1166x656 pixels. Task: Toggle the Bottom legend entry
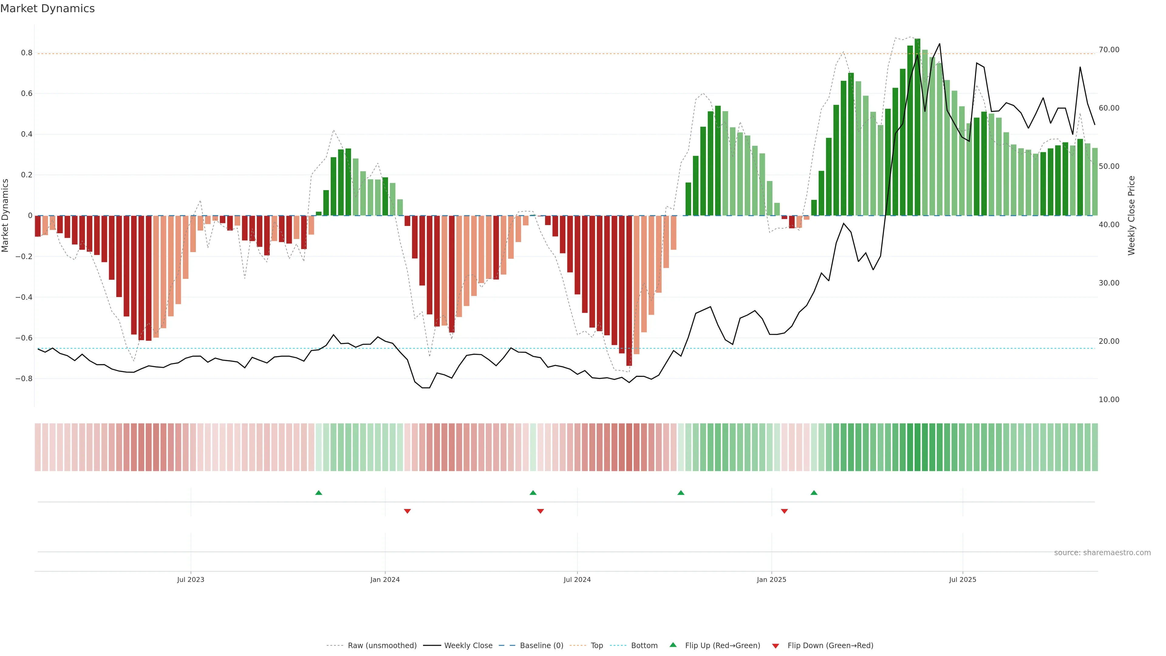click(644, 646)
